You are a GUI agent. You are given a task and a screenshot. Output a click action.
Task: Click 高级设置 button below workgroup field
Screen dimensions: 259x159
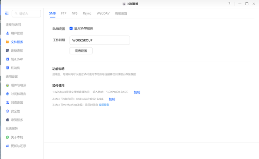point(81,51)
